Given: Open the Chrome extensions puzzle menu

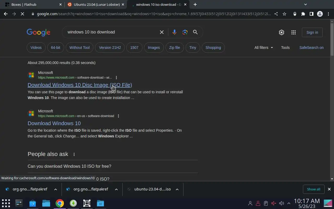Looking at the screenshot, I should point(303,14).
